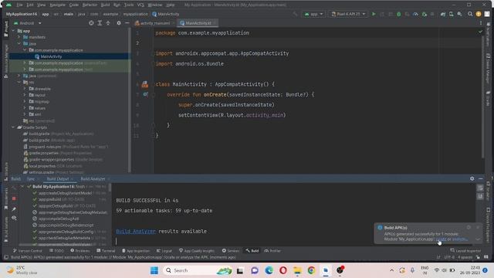Open the editor tabs more options icon
This screenshot has height=278, width=494.
tap(481, 23)
